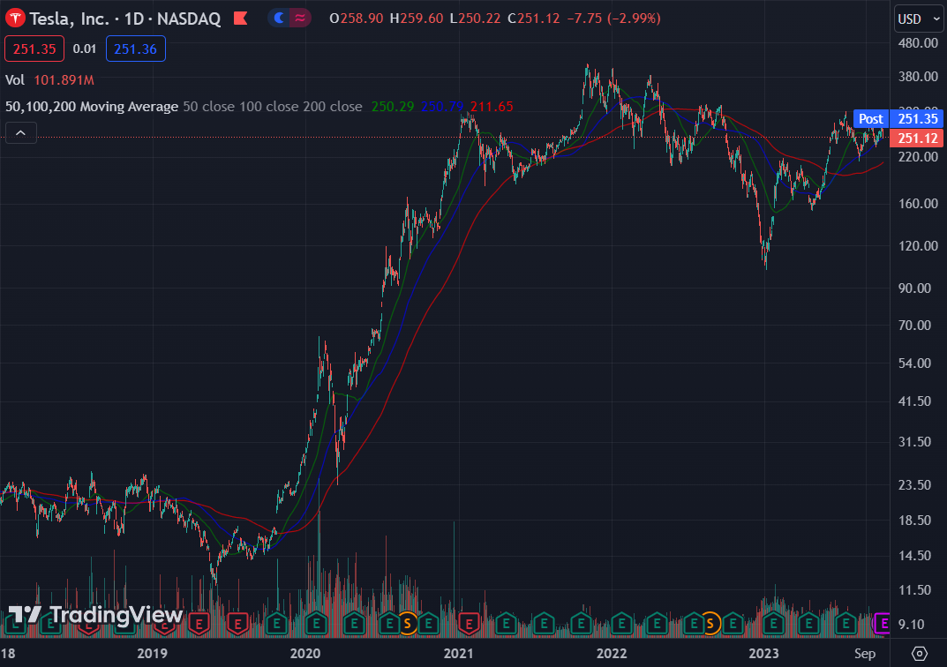Click the 2021 label on the time axis
Image resolution: width=947 pixels, height=667 pixels.
pos(458,653)
